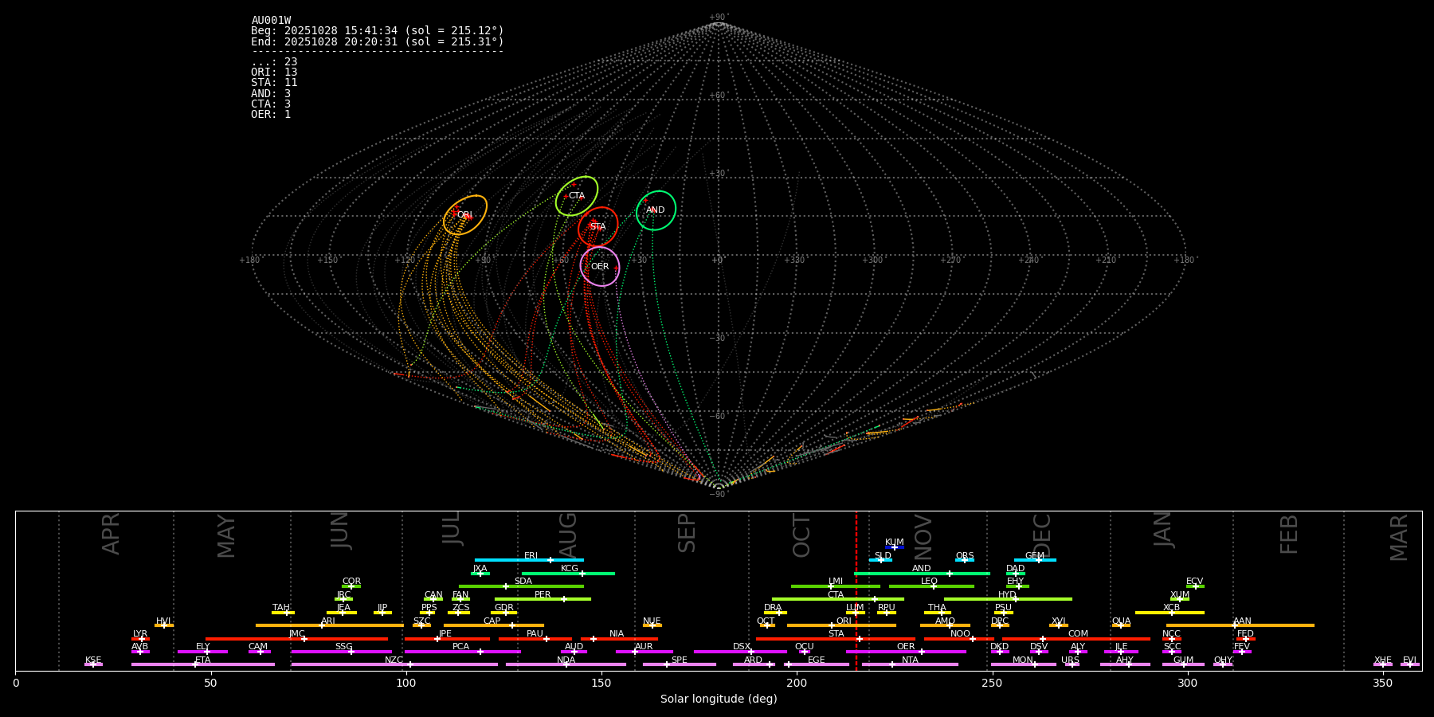Select the yellow-green CTA radiant ellipse
This screenshot has height=717, width=1434.
[x=577, y=196]
